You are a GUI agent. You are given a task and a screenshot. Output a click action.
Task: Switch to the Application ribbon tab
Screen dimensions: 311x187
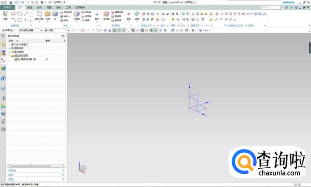coord(80,7)
